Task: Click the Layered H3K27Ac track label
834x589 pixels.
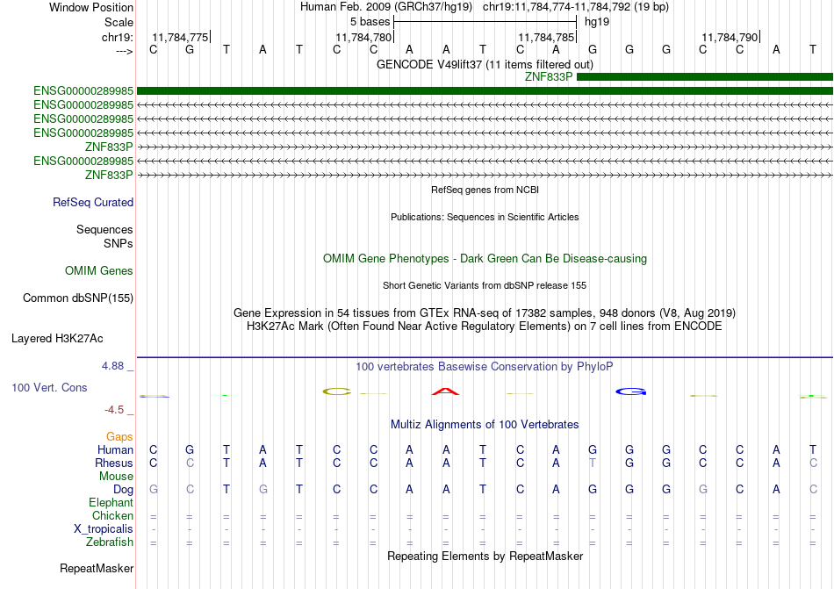Action: (57, 339)
